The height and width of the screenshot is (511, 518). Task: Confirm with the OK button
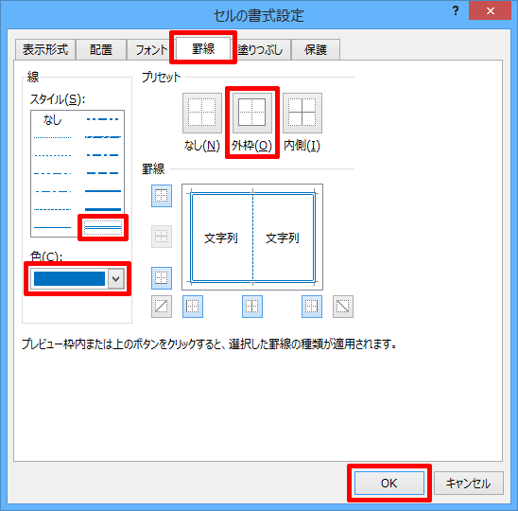[x=389, y=484]
